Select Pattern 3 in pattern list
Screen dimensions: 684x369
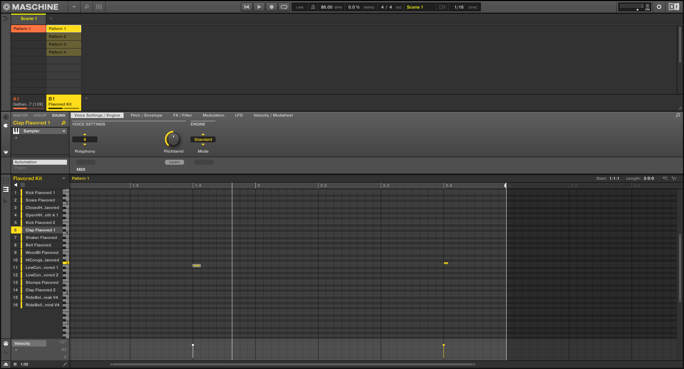point(64,44)
